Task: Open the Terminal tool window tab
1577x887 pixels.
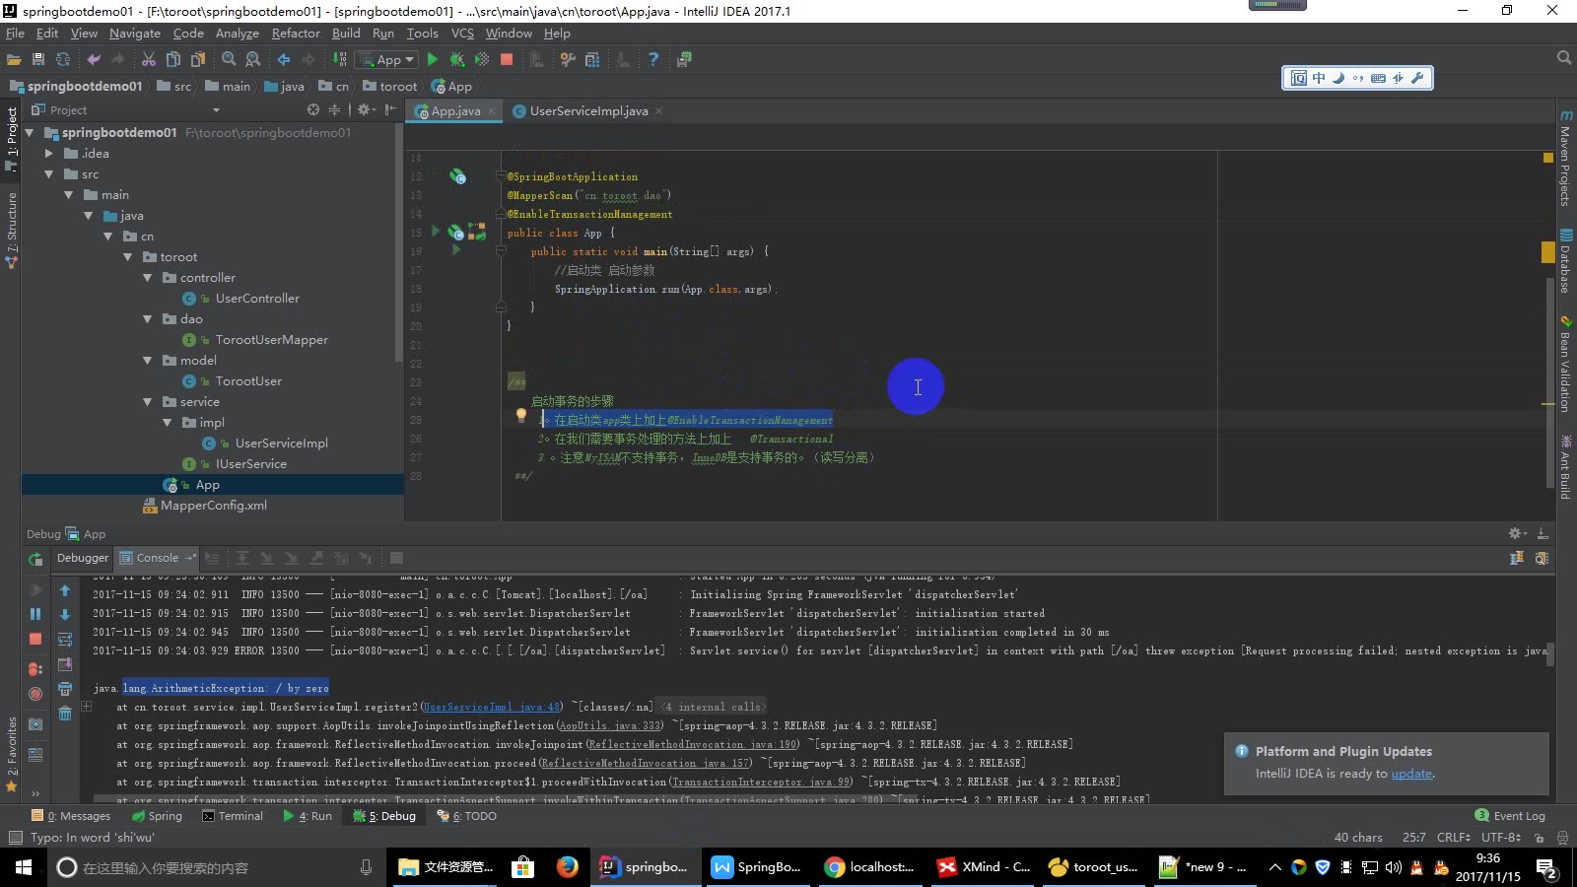Action: point(233,816)
